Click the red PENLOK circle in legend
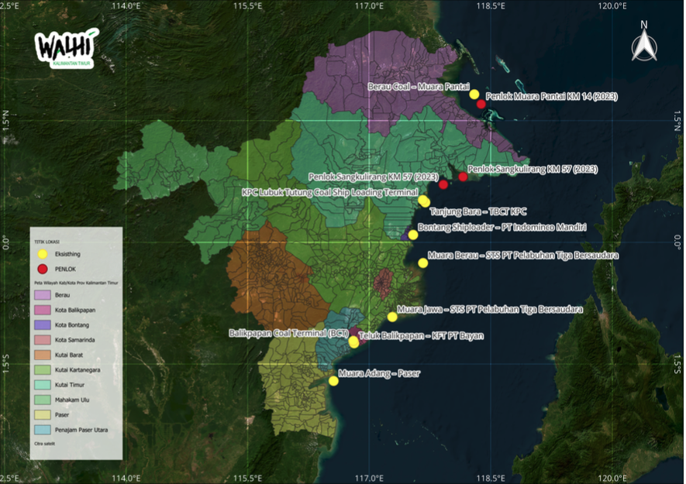686x484 pixels. click(x=43, y=269)
